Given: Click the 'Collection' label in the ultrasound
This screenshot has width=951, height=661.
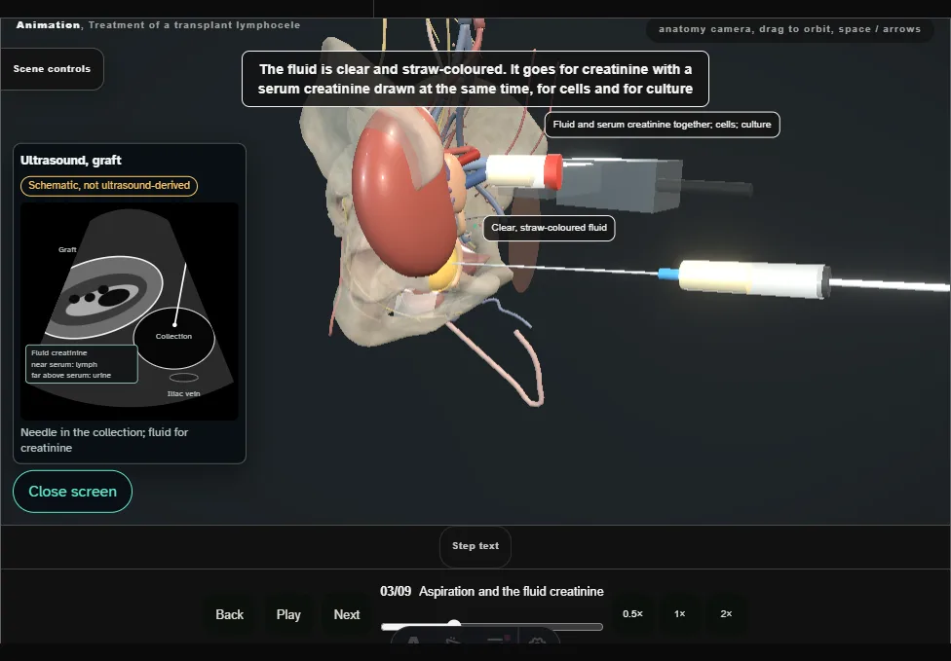Looking at the screenshot, I should (173, 336).
